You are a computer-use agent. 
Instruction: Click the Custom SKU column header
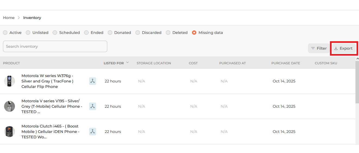326,63
